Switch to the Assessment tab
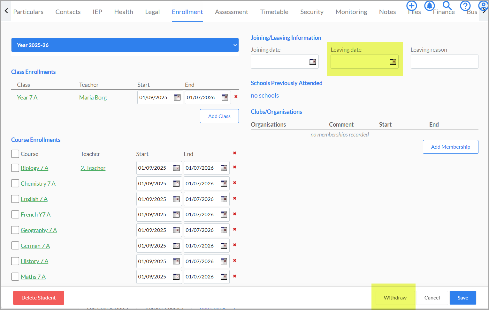 (x=231, y=12)
